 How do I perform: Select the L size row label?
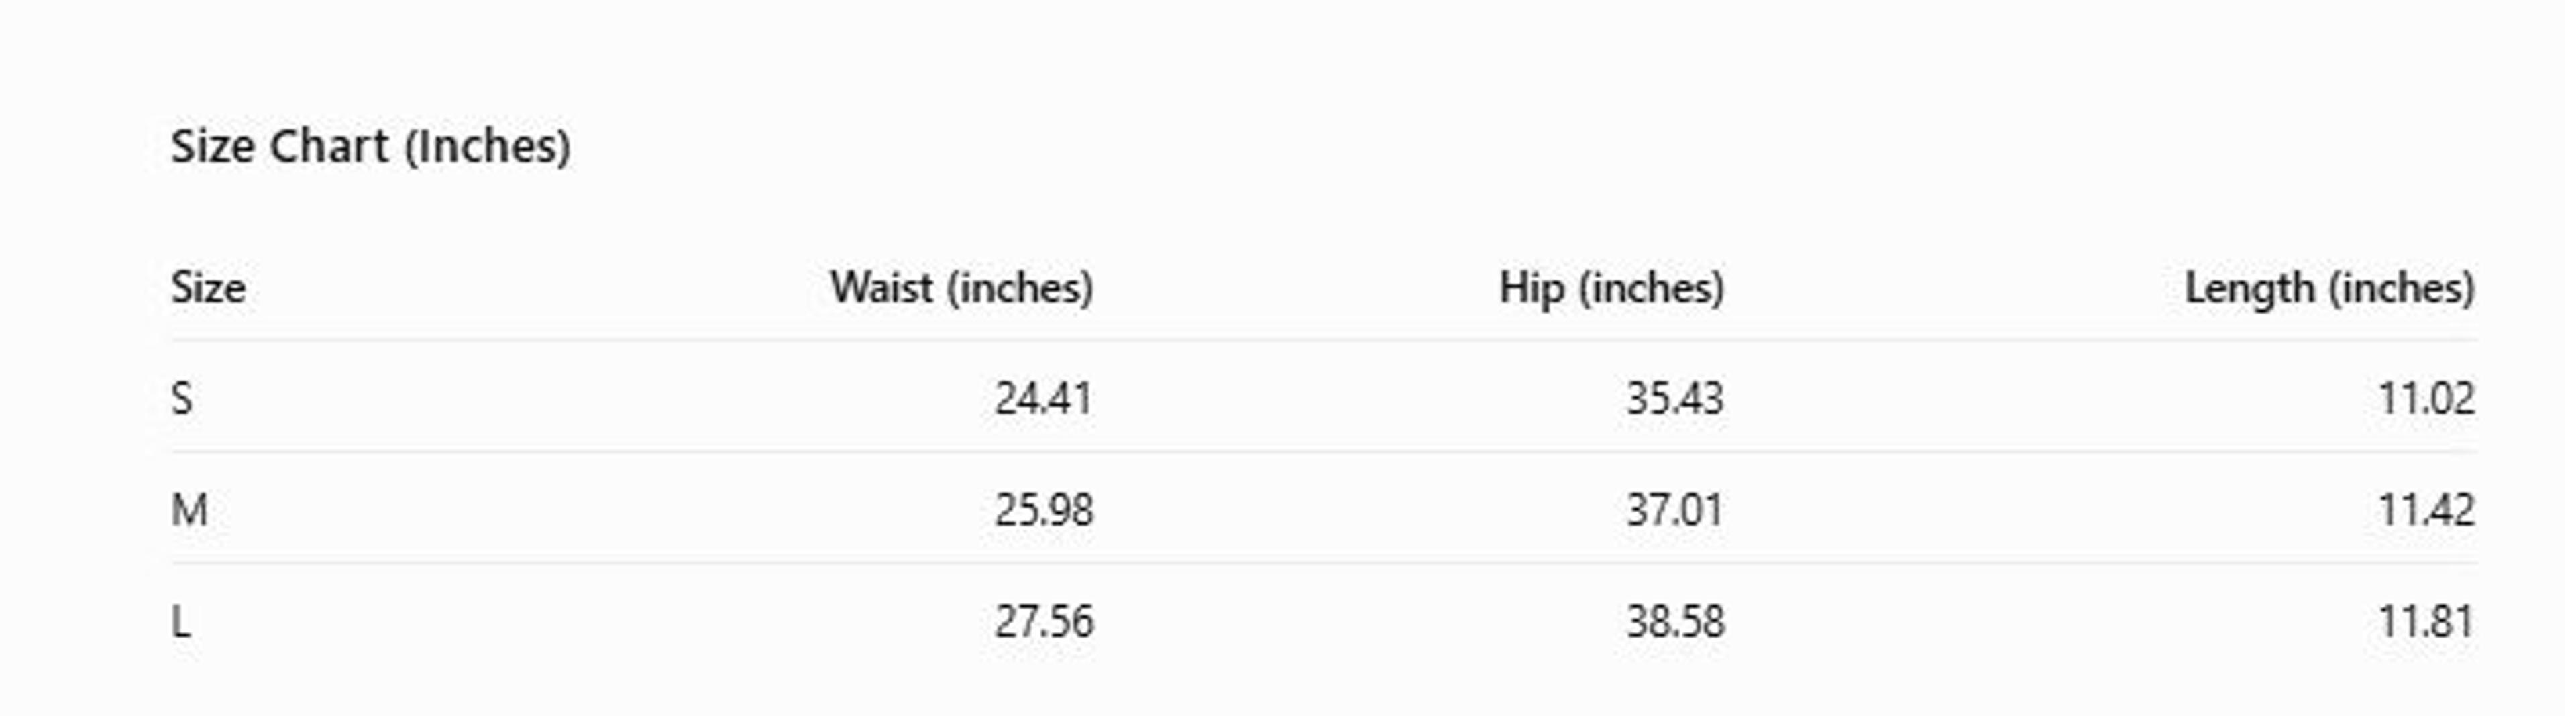[181, 622]
